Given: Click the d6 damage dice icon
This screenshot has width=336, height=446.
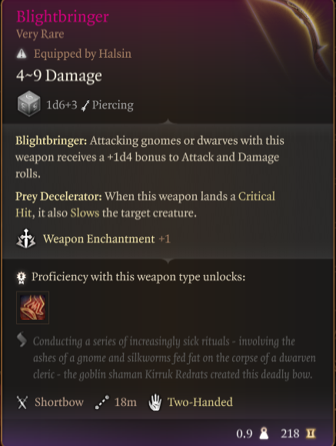Looking at the screenshot, I should point(28,104).
